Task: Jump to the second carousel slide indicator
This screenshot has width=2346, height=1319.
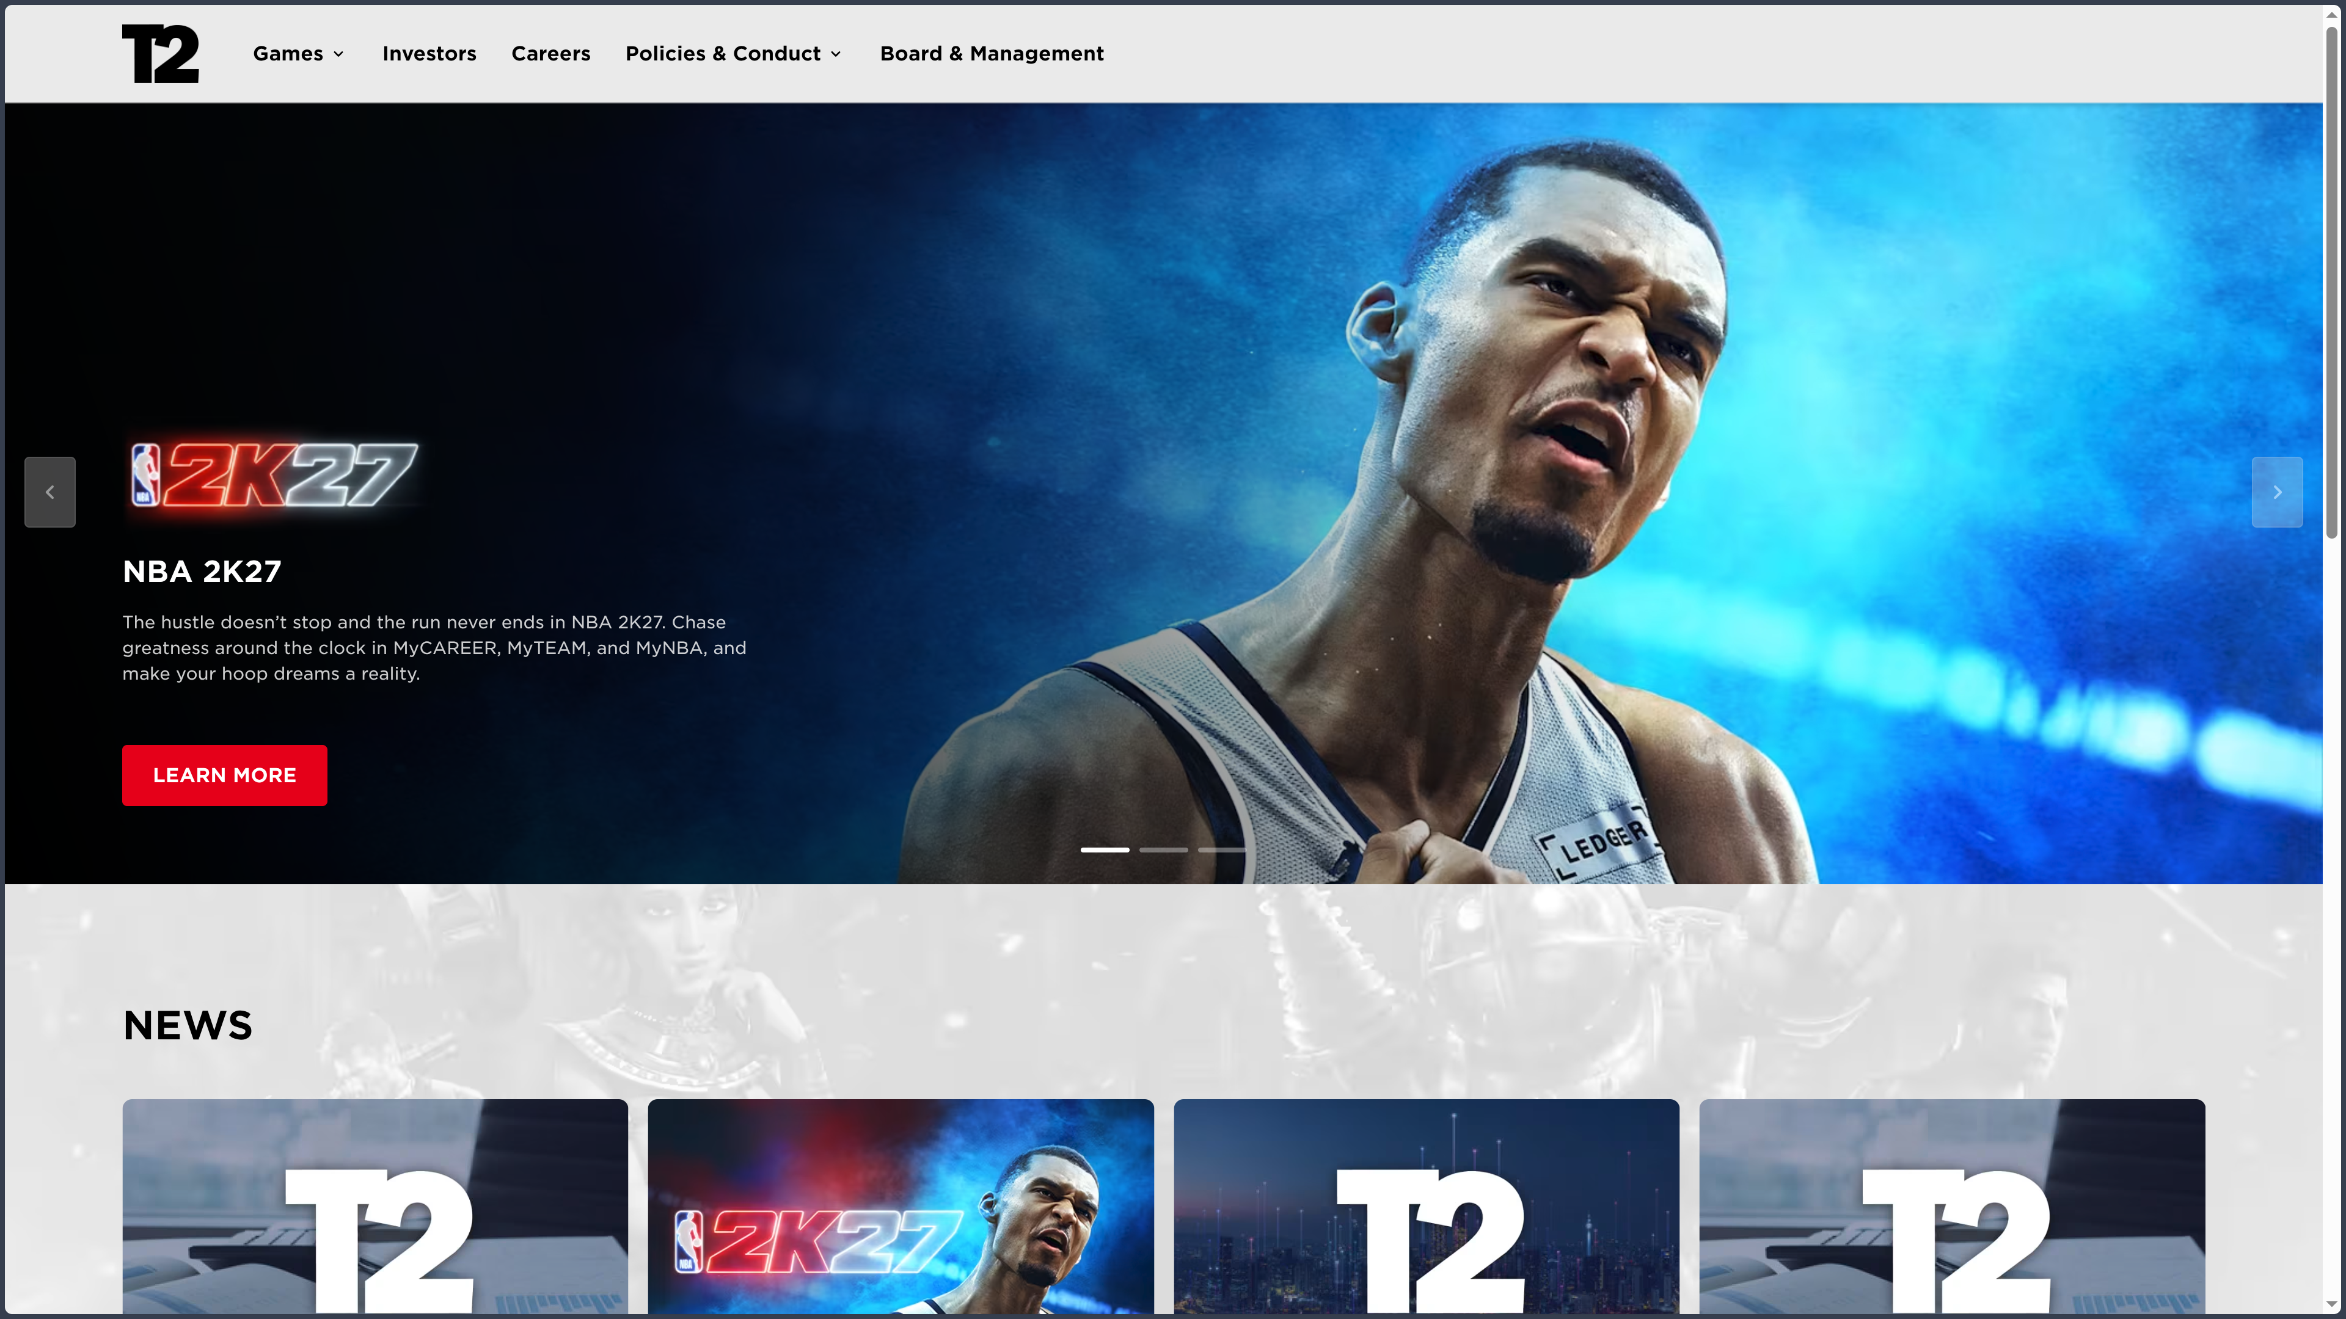Action: click(x=1164, y=849)
